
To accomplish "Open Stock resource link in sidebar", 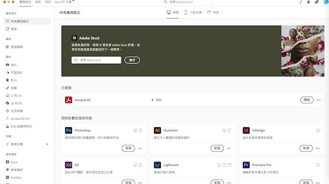I will (x=12, y=162).
